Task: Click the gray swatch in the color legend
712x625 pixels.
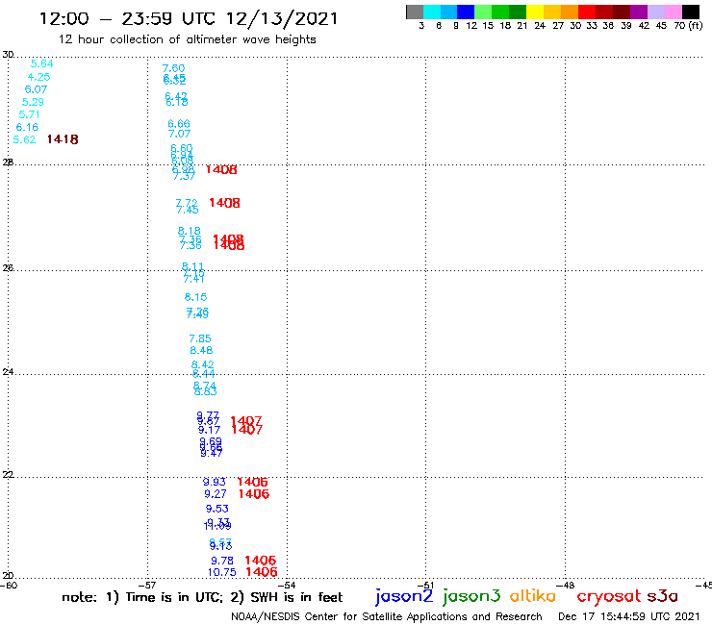Action: (415, 12)
